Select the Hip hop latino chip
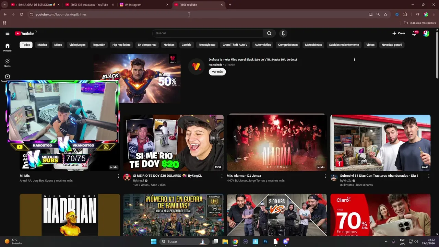Image resolution: width=439 pixels, height=247 pixels. [x=121, y=45]
